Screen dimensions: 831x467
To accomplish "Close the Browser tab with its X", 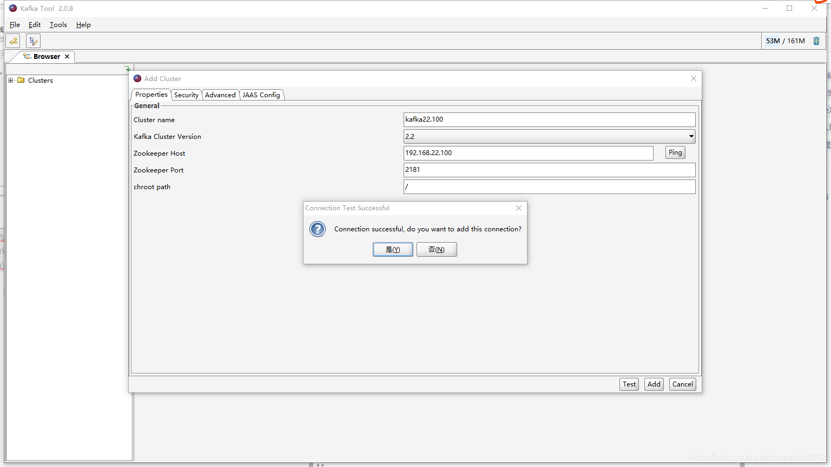I will [67, 57].
